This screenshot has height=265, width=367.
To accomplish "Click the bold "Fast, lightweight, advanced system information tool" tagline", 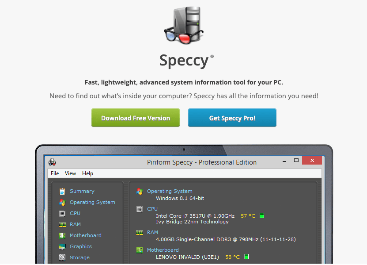I will click(184, 82).
